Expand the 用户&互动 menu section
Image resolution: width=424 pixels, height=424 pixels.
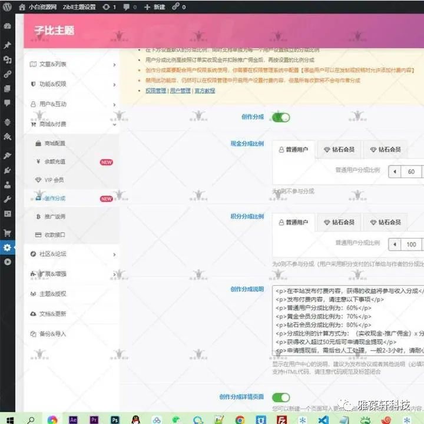(x=72, y=104)
